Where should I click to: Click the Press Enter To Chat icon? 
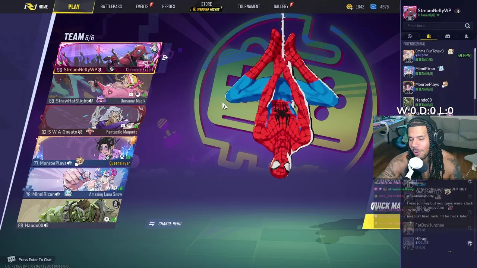(x=12, y=259)
